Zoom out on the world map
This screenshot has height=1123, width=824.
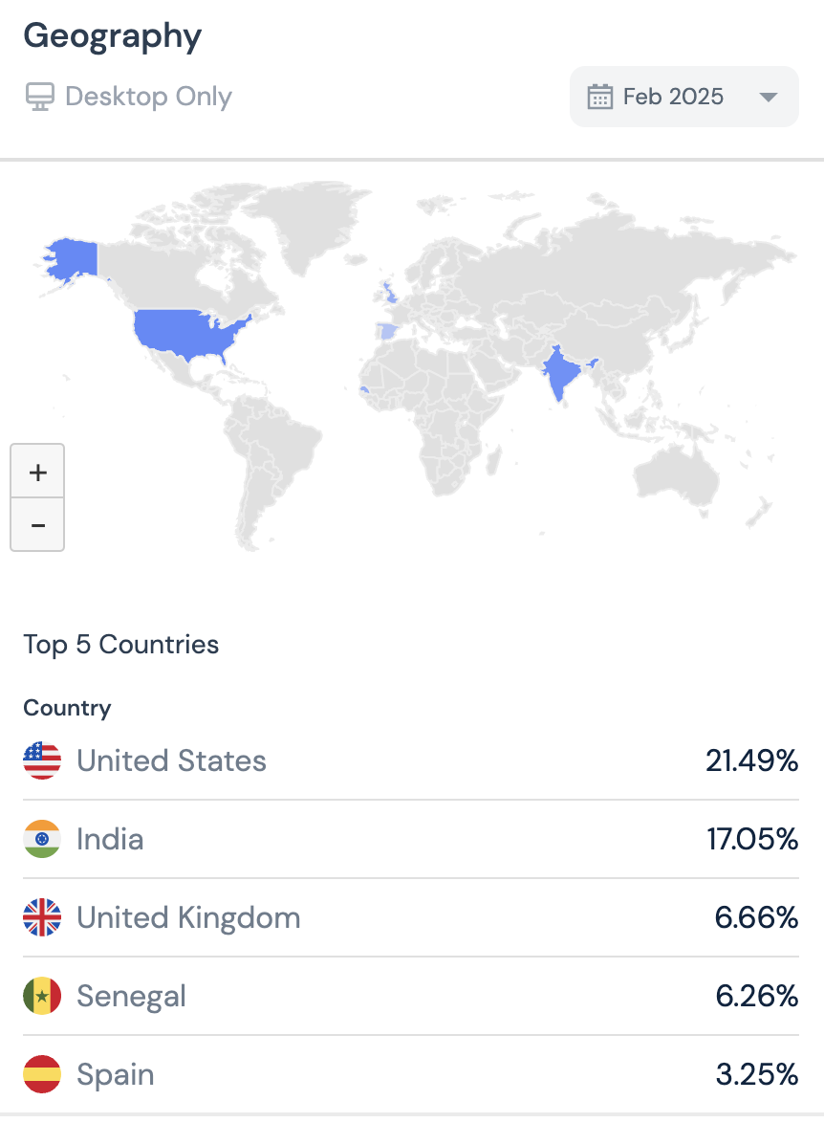point(38,525)
